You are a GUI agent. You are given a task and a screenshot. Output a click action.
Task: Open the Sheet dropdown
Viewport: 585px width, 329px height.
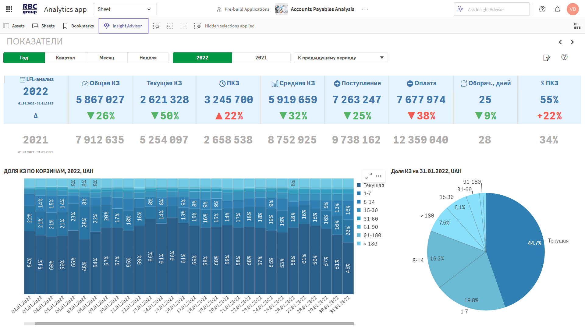[x=125, y=9]
